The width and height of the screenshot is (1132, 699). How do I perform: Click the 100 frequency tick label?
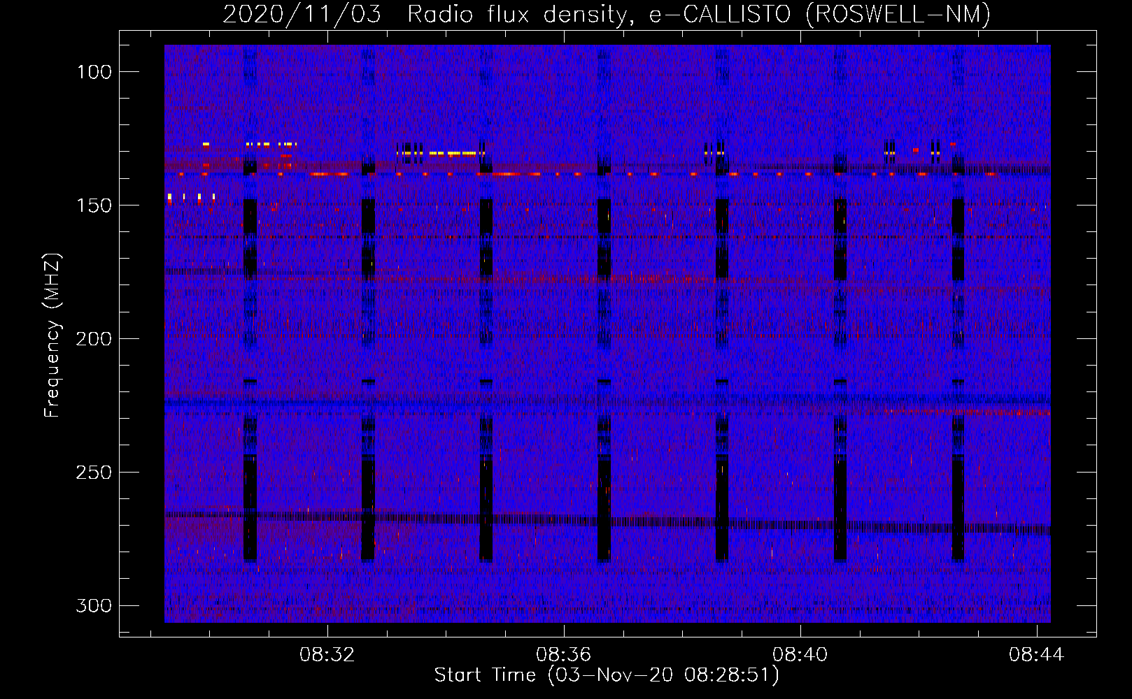coord(94,72)
